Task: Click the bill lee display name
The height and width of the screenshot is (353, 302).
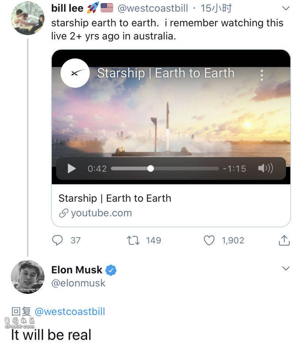Action: pos(67,8)
